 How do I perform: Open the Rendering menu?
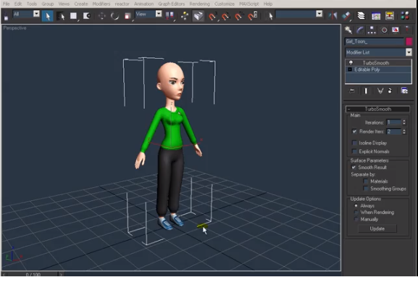point(199,4)
